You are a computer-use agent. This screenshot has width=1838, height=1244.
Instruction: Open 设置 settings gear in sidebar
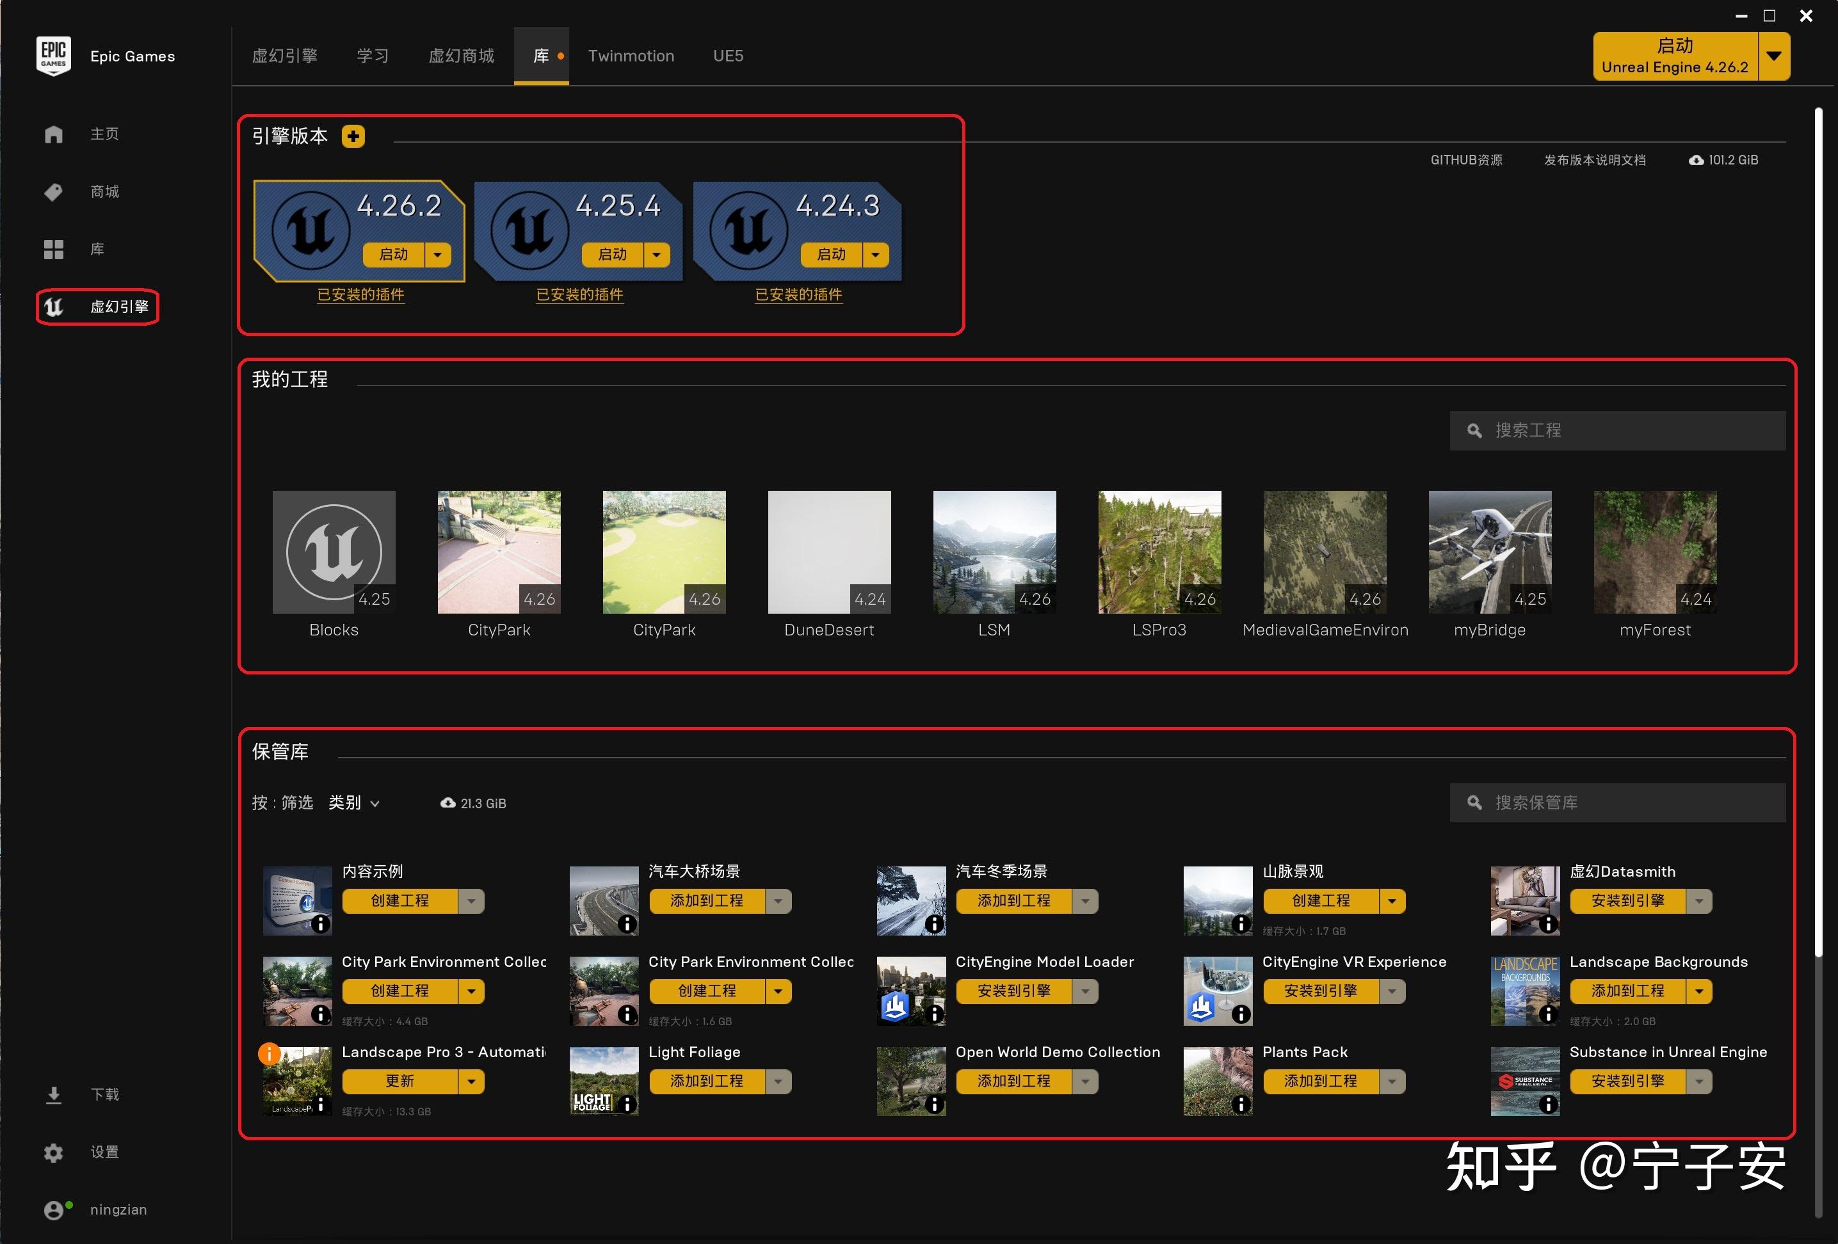53,1152
